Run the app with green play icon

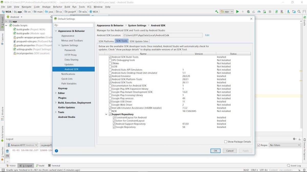[237, 11]
